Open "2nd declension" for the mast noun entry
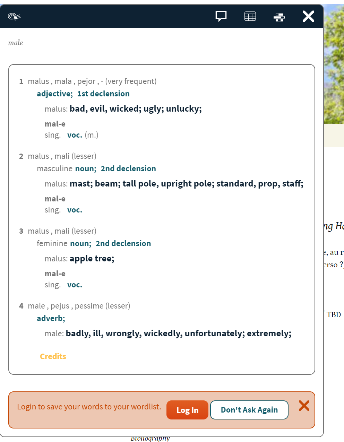Screen dimensions: 344x442 [x=128, y=168]
